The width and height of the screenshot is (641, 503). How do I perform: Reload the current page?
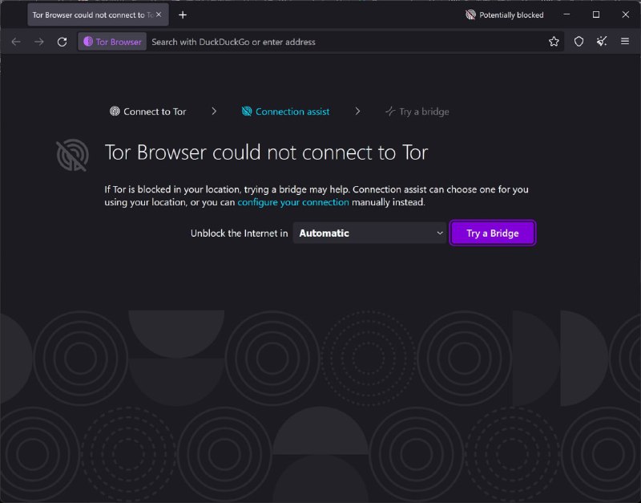[x=62, y=41]
